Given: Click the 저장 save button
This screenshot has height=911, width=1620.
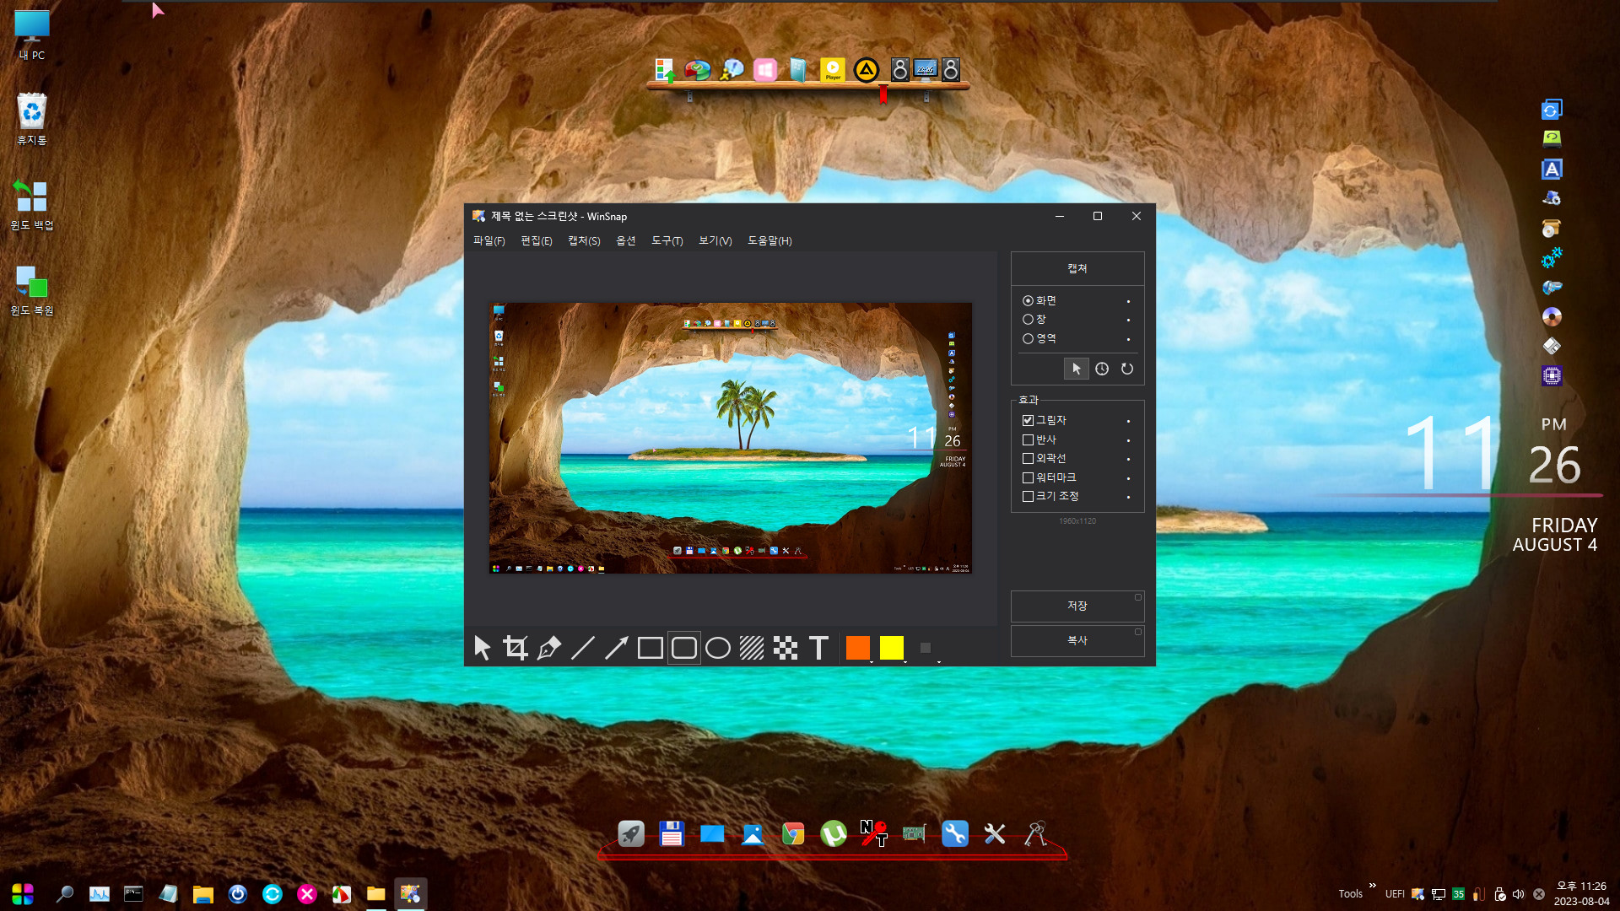Looking at the screenshot, I should point(1077,606).
